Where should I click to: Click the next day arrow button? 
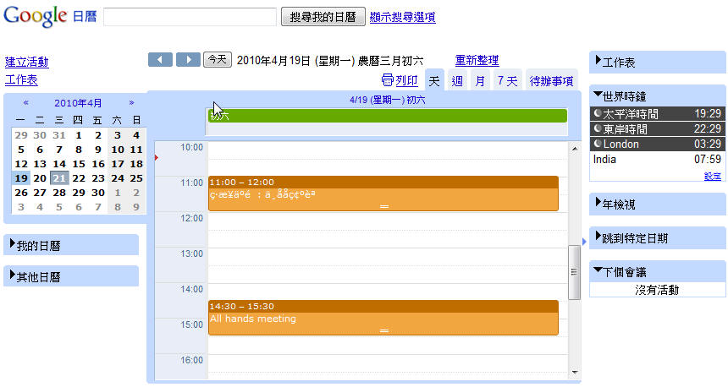(188, 60)
